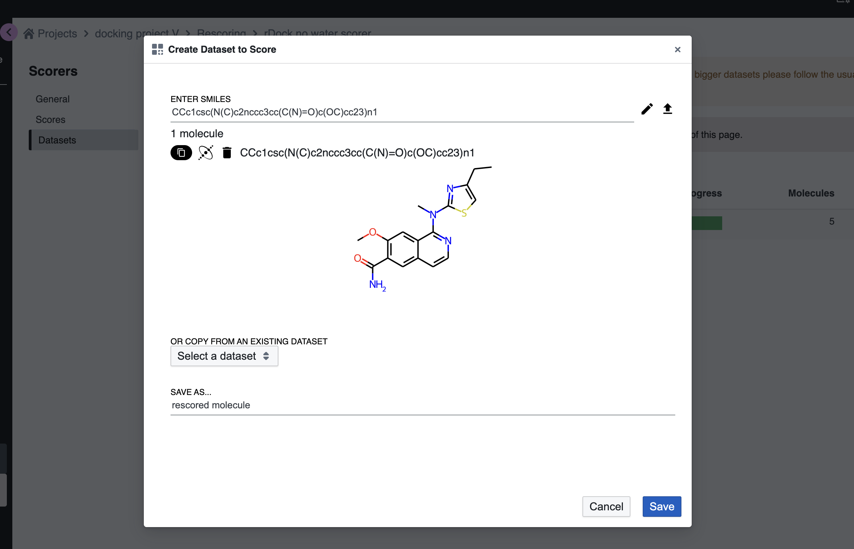
Task: Click the dataset grid icon in dialog header
Action: click(157, 50)
